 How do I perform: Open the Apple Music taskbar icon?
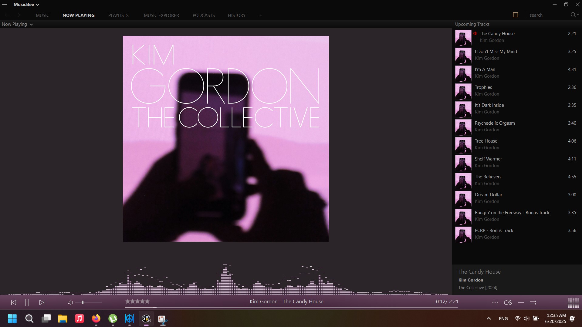click(x=80, y=319)
